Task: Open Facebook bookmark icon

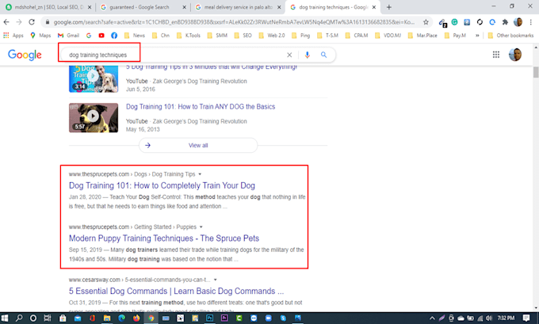Action: pyautogui.click(x=114, y=36)
